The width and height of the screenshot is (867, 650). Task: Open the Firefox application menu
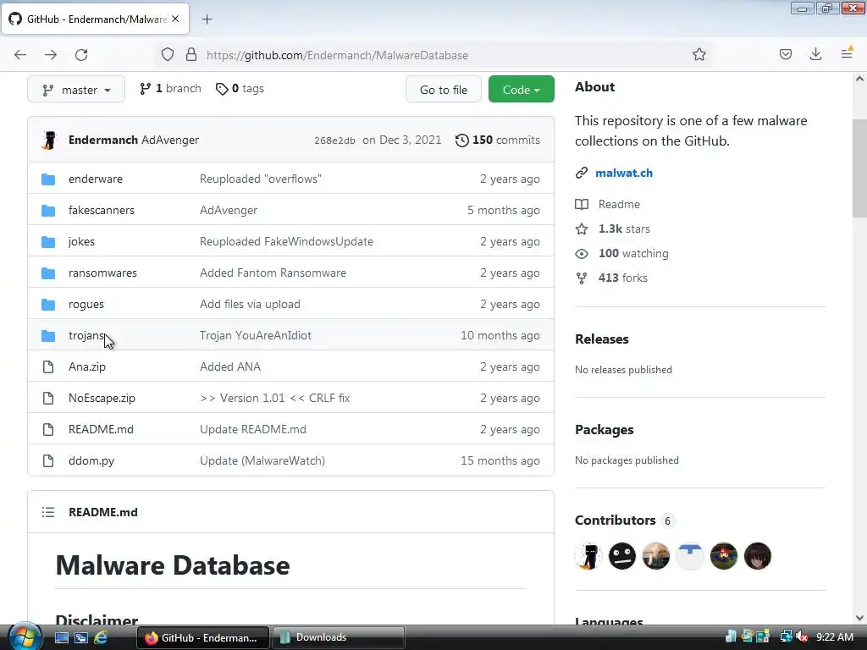[847, 53]
